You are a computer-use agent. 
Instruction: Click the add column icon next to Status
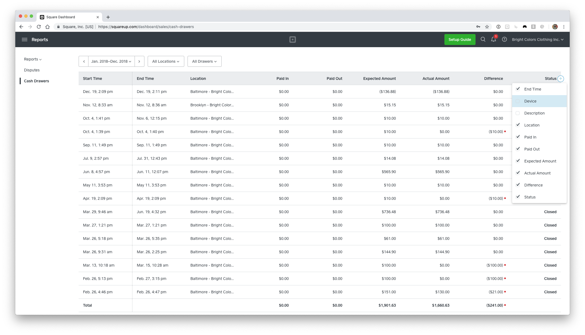pyautogui.click(x=561, y=78)
